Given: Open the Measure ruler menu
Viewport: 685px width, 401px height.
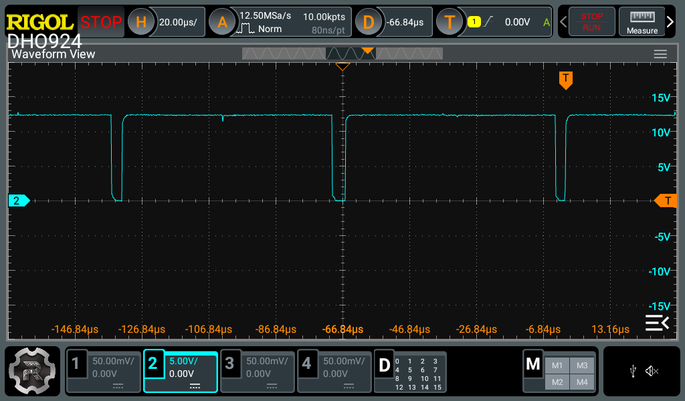Looking at the screenshot, I should tap(642, 22).
